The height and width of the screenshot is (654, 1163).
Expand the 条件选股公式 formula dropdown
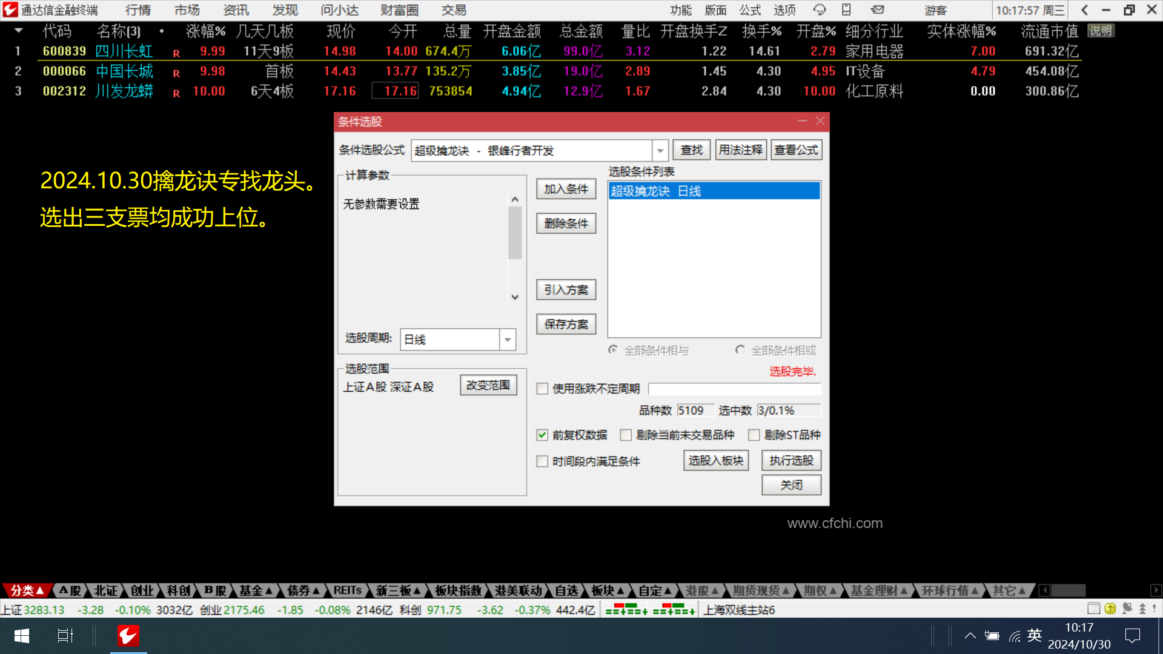coord(660,150)
